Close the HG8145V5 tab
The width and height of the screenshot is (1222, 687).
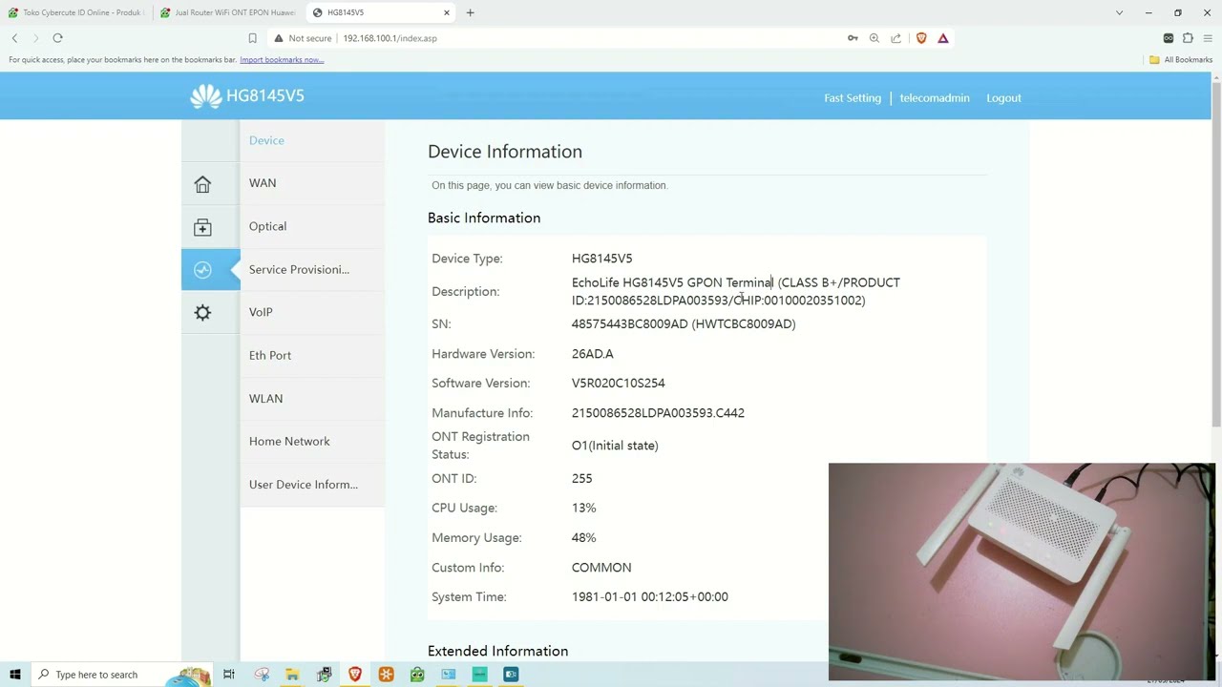[447, 12]
